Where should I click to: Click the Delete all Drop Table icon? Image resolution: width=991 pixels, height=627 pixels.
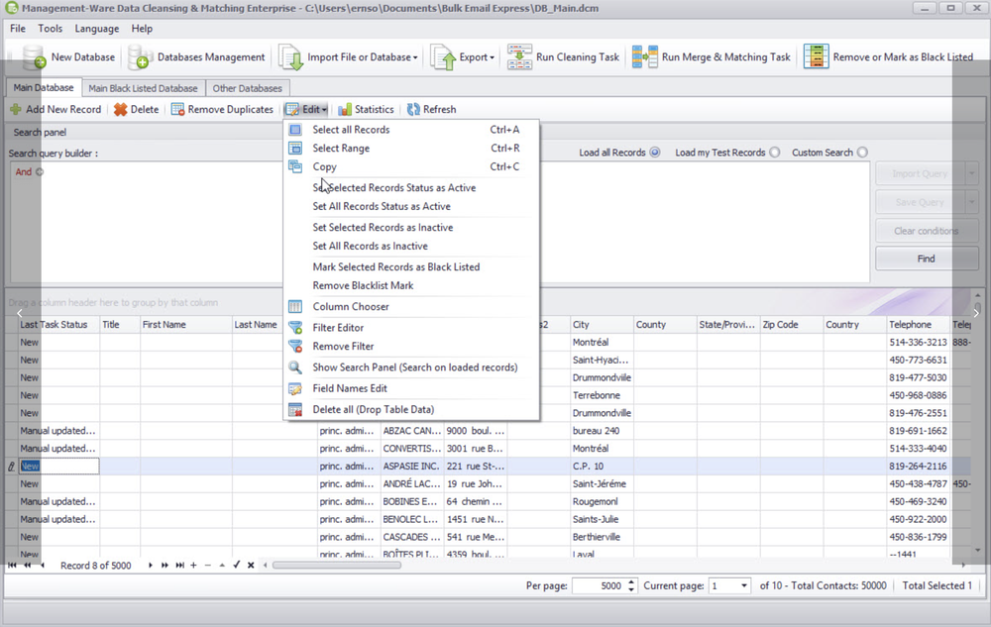pyautogui.click(x=295, y=409)
